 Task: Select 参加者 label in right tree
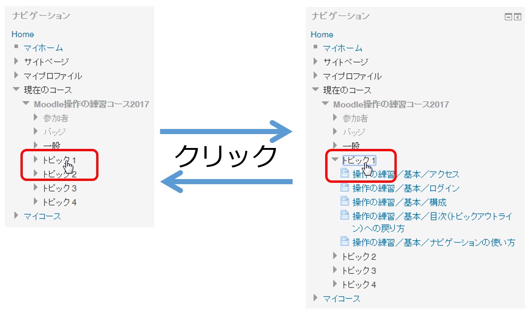[355, 118]
